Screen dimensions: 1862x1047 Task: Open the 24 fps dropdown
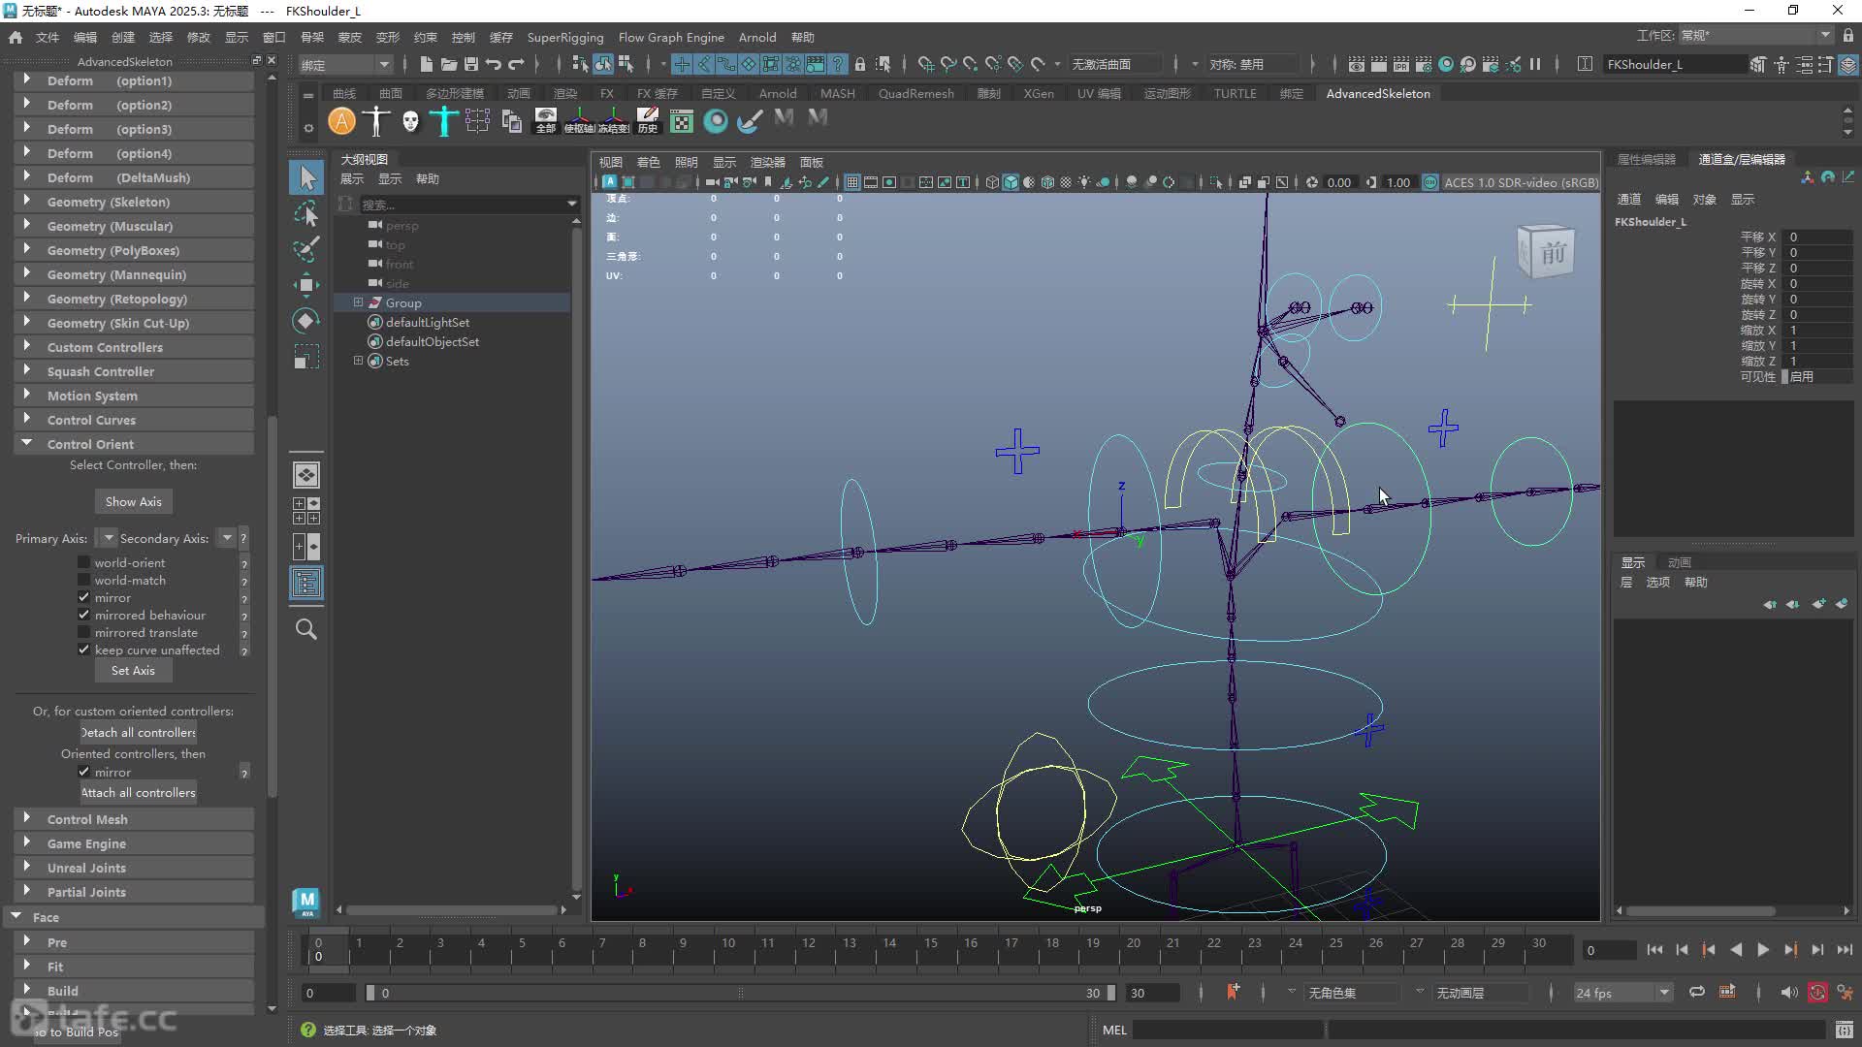[x=1622, y=993]
